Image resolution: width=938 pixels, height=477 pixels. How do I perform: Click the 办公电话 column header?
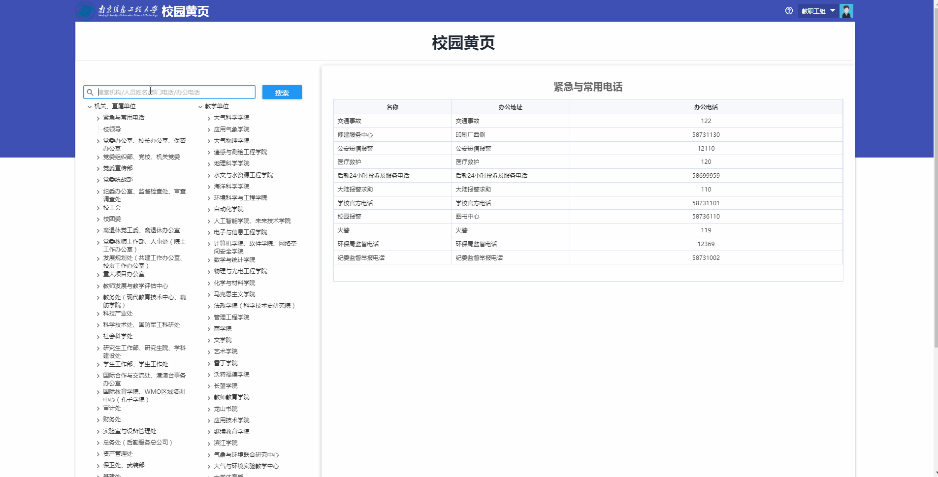[x=706, y=107]
